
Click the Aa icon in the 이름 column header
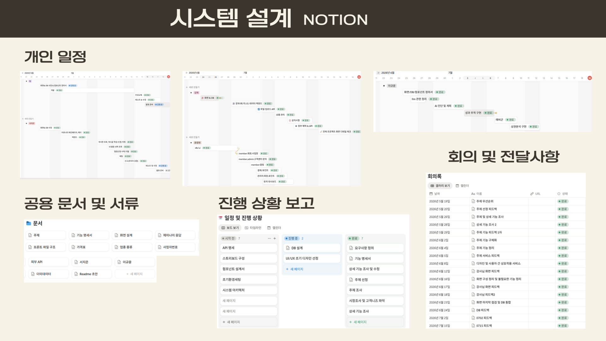[473, 194]
